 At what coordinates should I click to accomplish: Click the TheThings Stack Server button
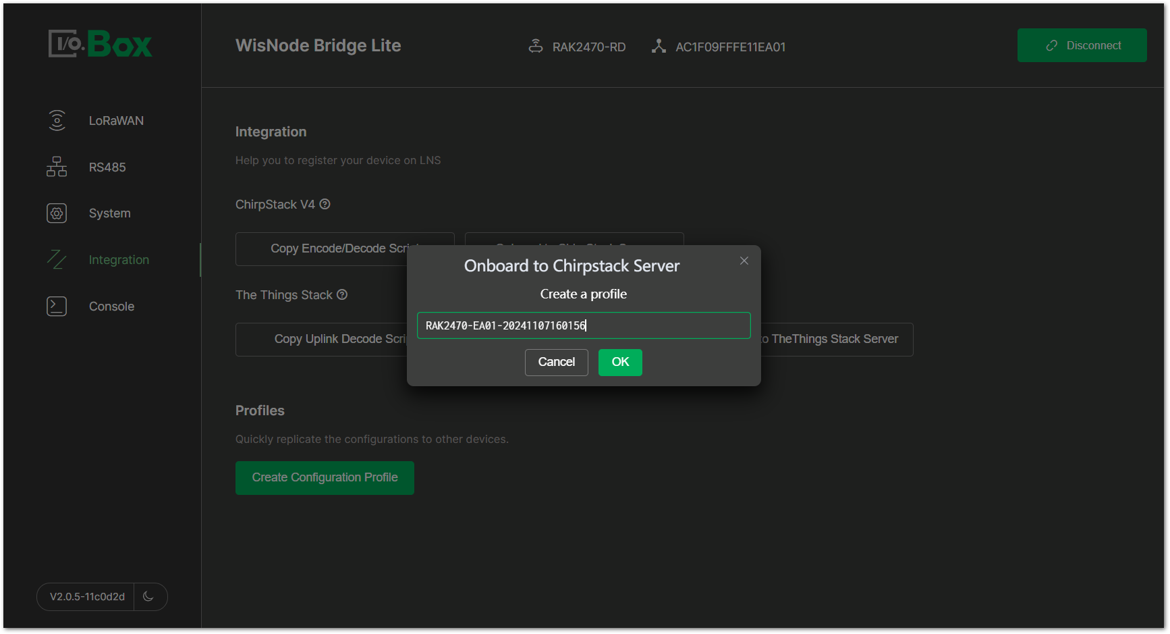tap(837, 340)
